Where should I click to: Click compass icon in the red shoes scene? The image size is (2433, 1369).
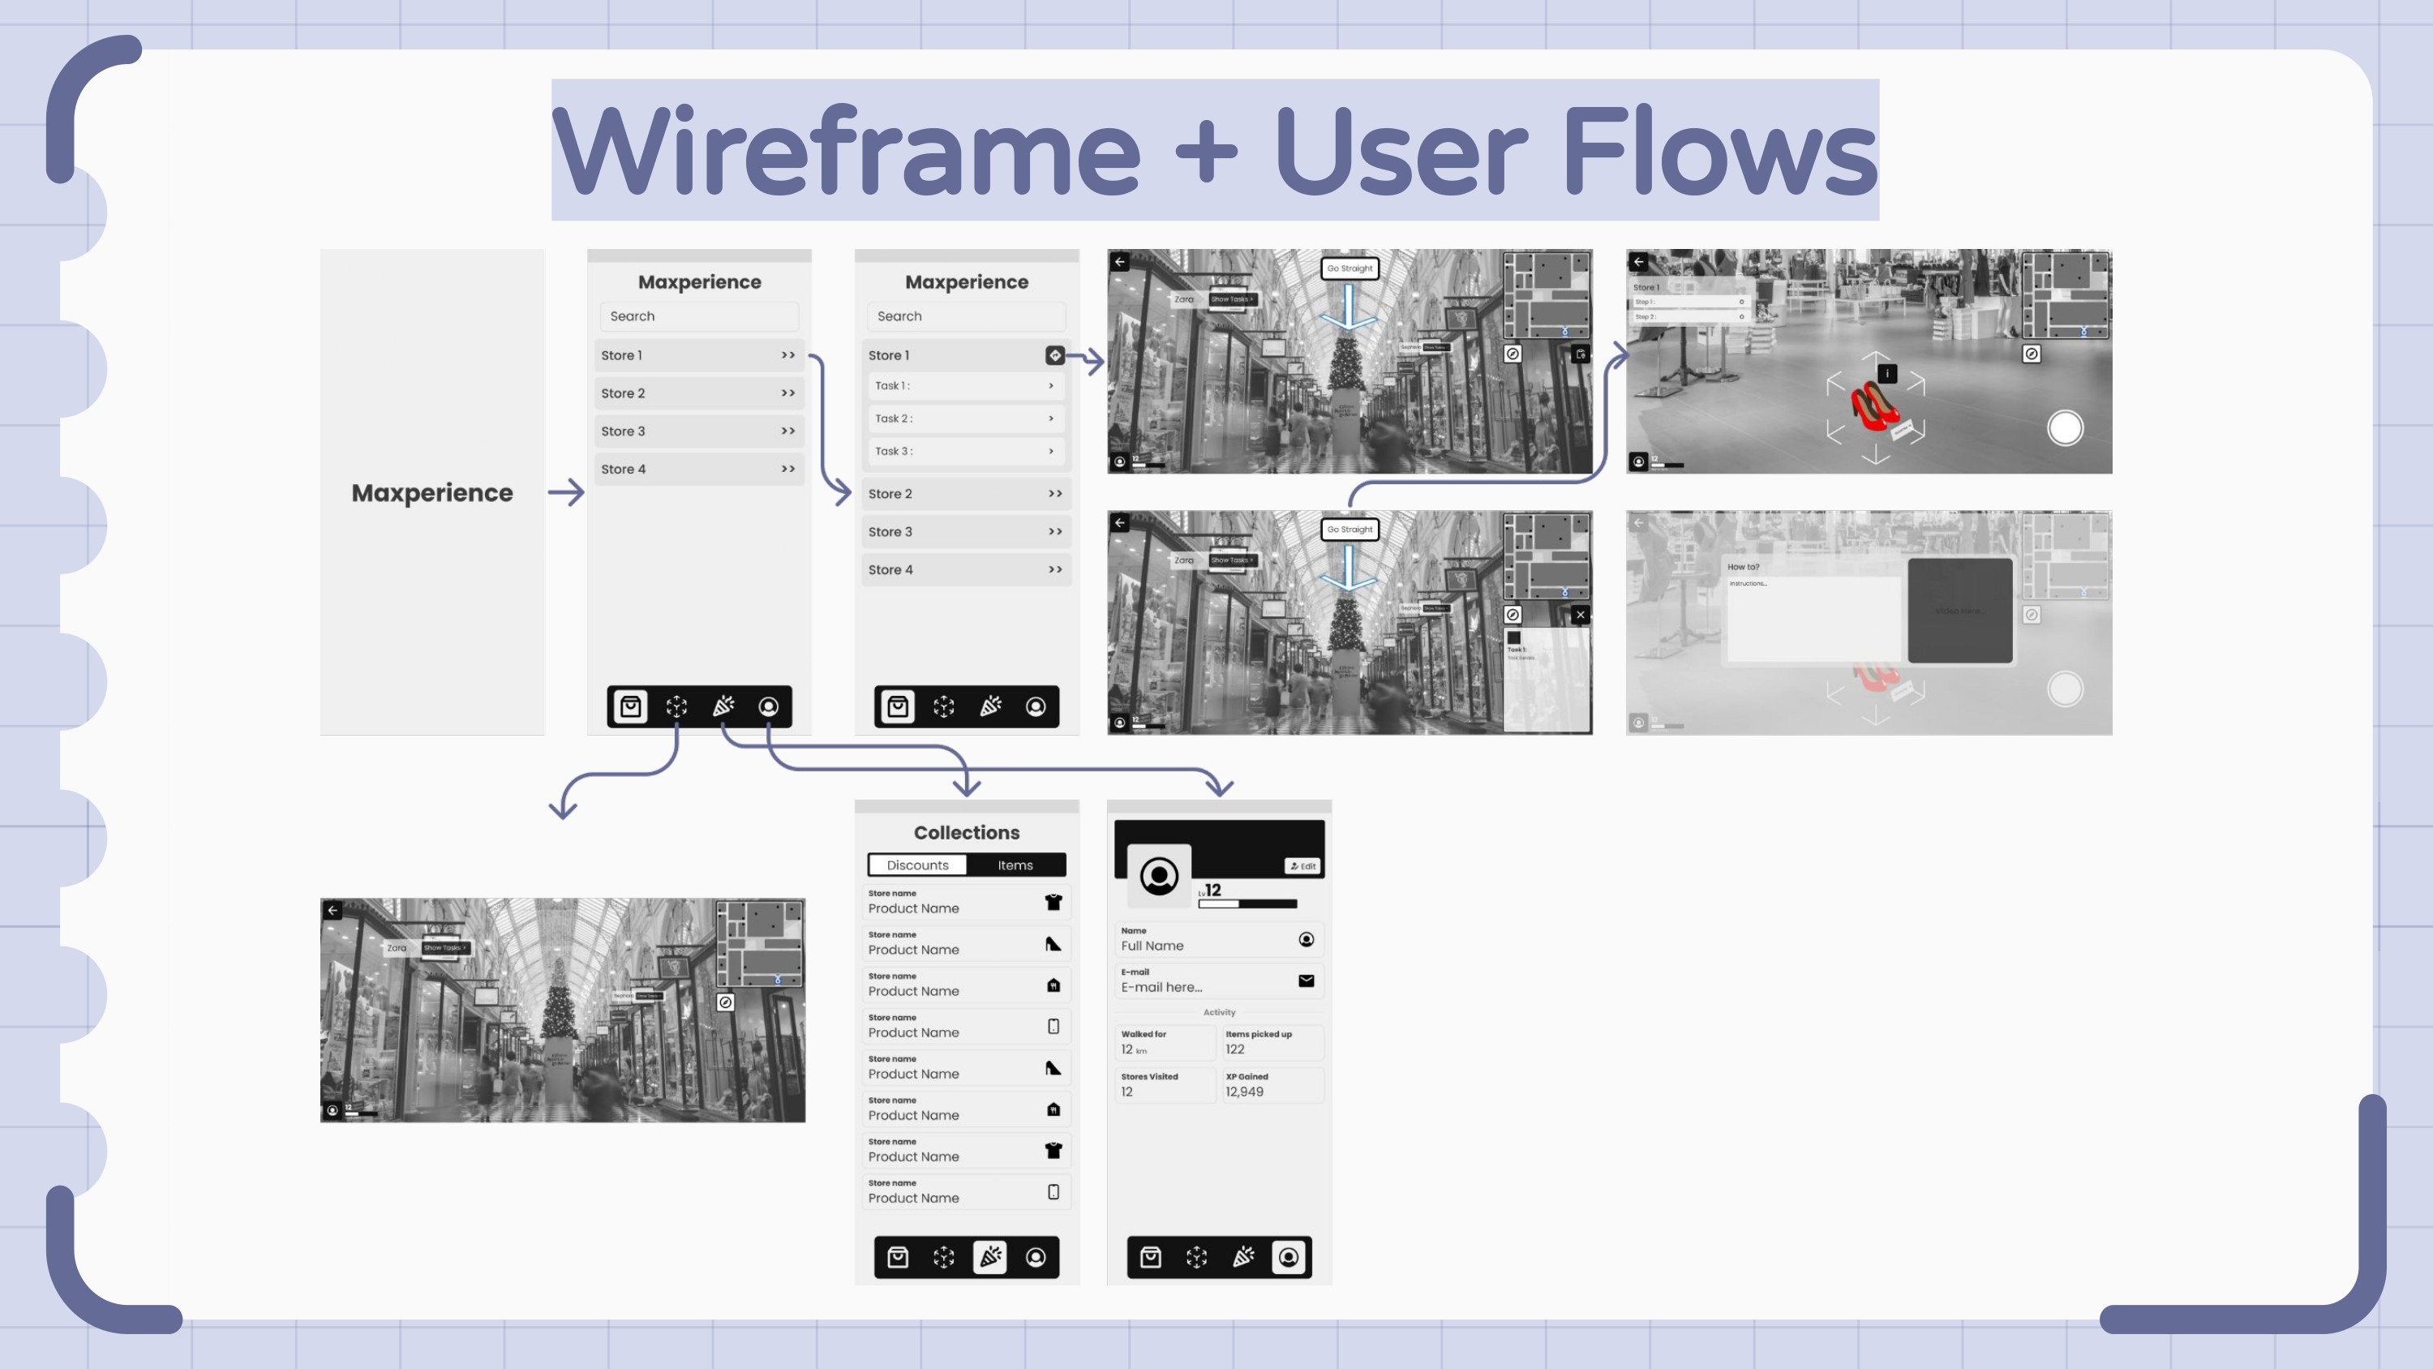point(2032,354)
